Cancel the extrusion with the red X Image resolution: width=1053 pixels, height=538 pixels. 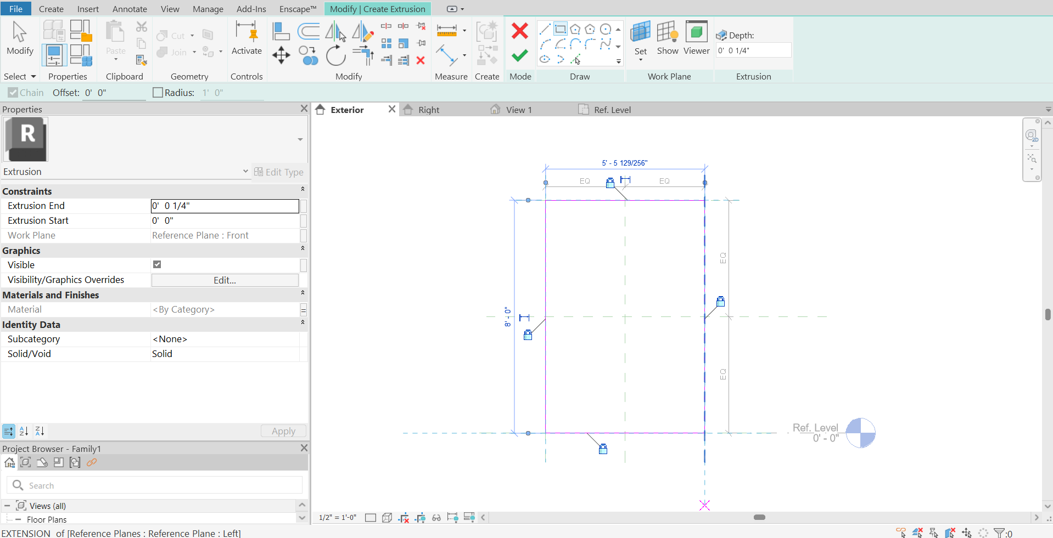tap(519, 31)
